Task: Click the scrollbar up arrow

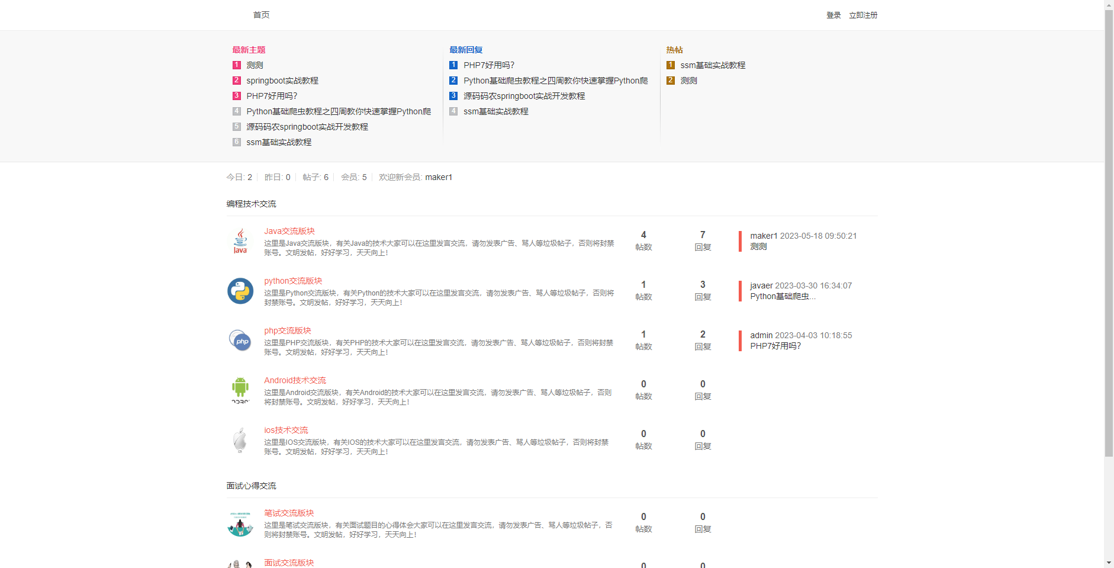Action: click(x=1109, y=4)
